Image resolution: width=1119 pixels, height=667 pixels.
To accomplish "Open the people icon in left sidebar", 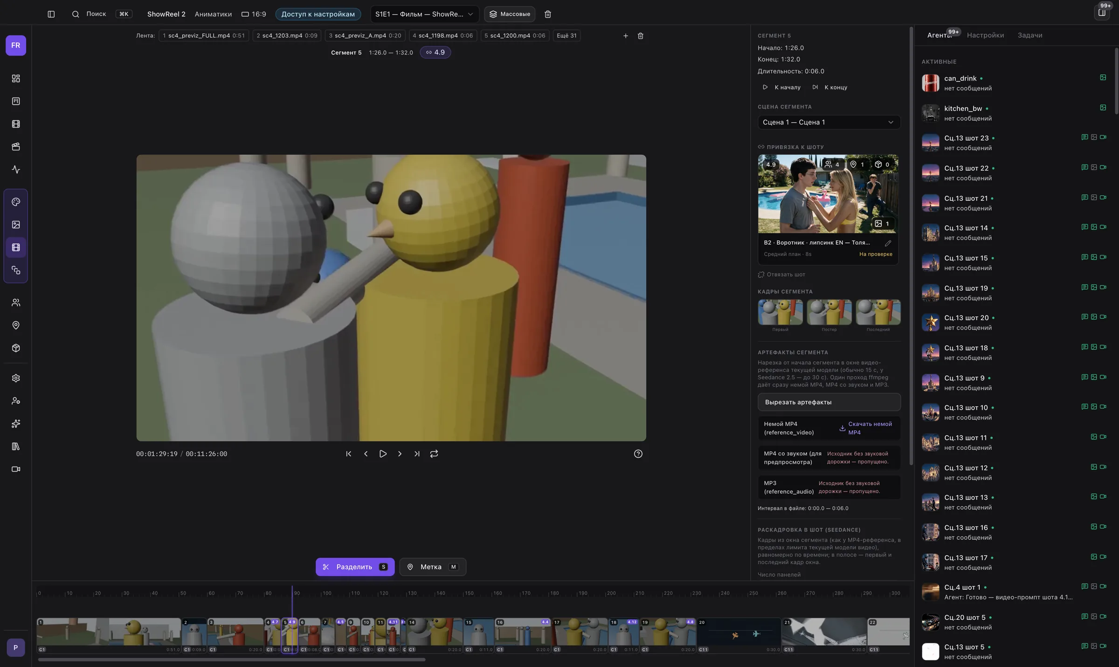I will click(16, 303).
